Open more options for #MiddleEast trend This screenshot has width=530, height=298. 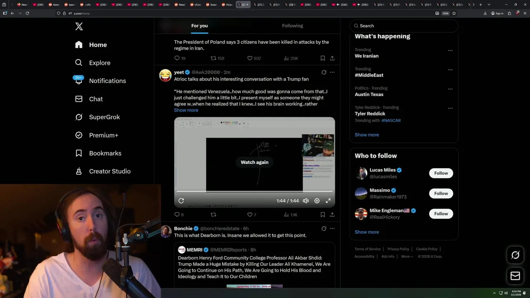click(450, 70)
